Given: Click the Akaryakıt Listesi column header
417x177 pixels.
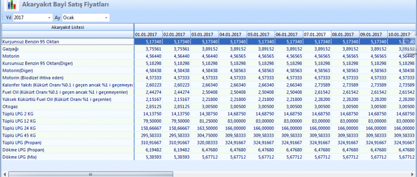Looking at the screenshot, I should pyautogui.click(x=67, y=27).
